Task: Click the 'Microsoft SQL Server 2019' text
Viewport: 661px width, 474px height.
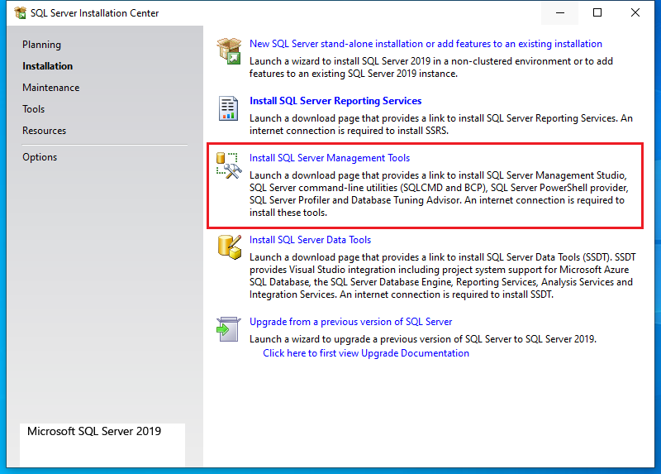Action: coord(94,431)
